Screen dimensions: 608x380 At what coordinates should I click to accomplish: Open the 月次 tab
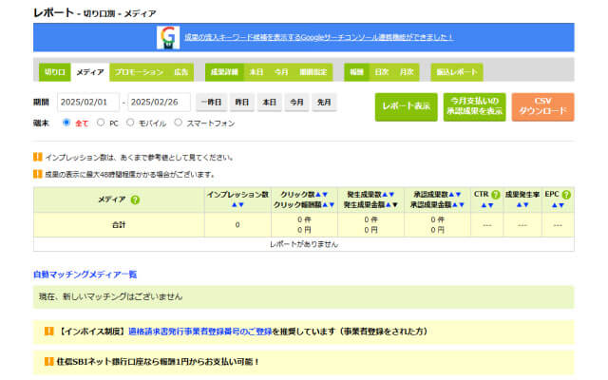pos(407,72)
